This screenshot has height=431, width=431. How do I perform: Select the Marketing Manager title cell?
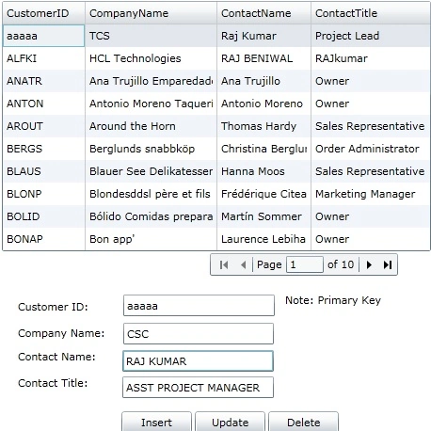371,194
